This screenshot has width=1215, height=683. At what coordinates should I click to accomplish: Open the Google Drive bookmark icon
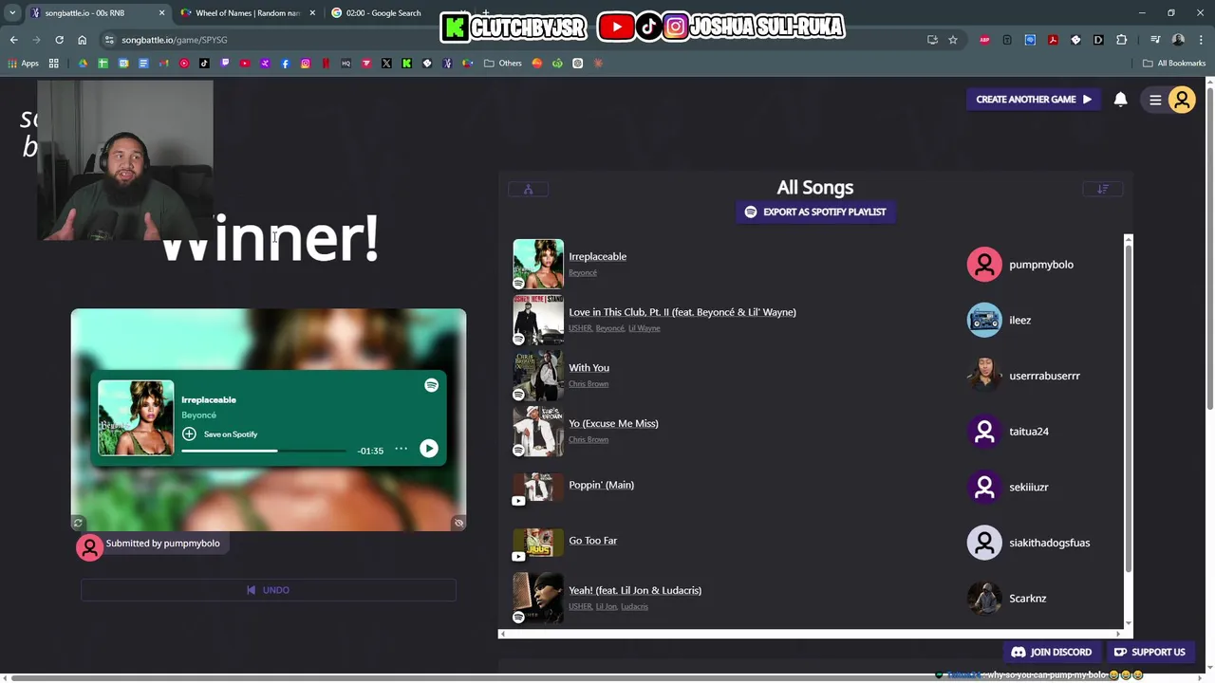(83, 64)
